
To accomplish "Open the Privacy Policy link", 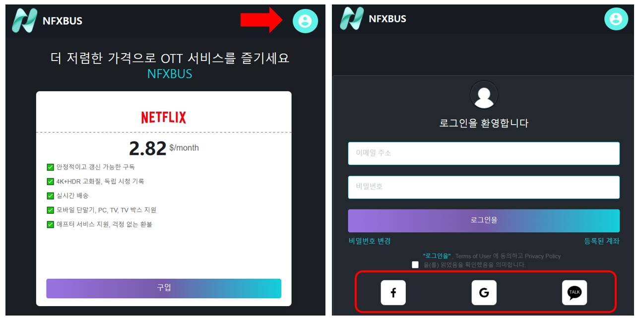I will (543, 256).
